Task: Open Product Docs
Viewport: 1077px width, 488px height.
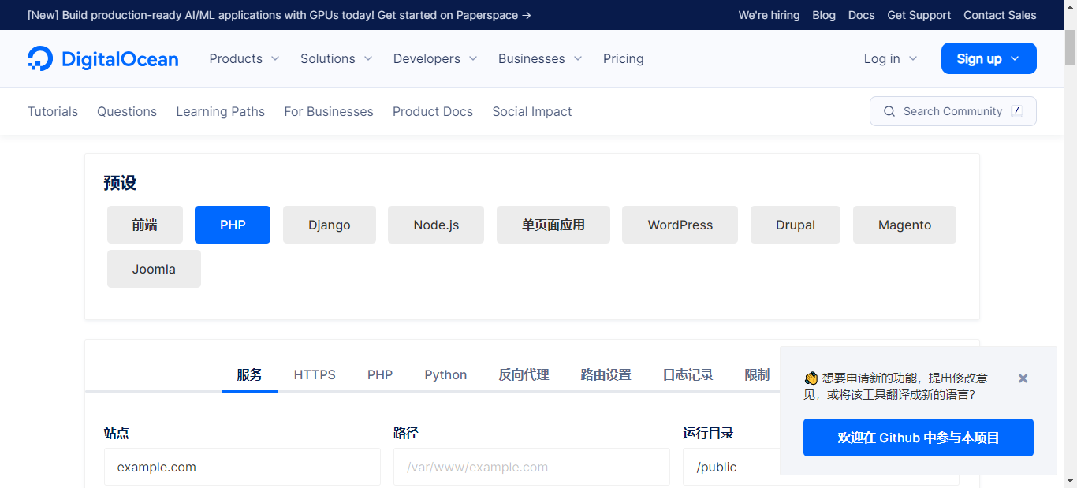Action: point(433,111)
